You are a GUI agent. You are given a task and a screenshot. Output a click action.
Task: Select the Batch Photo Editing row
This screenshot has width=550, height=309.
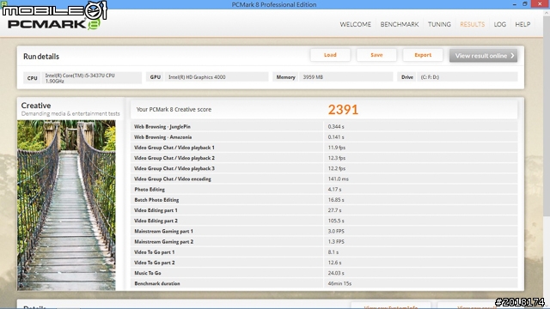coord(324,200)
